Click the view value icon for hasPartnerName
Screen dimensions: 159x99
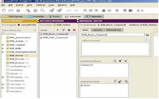[x=115, y=61]
